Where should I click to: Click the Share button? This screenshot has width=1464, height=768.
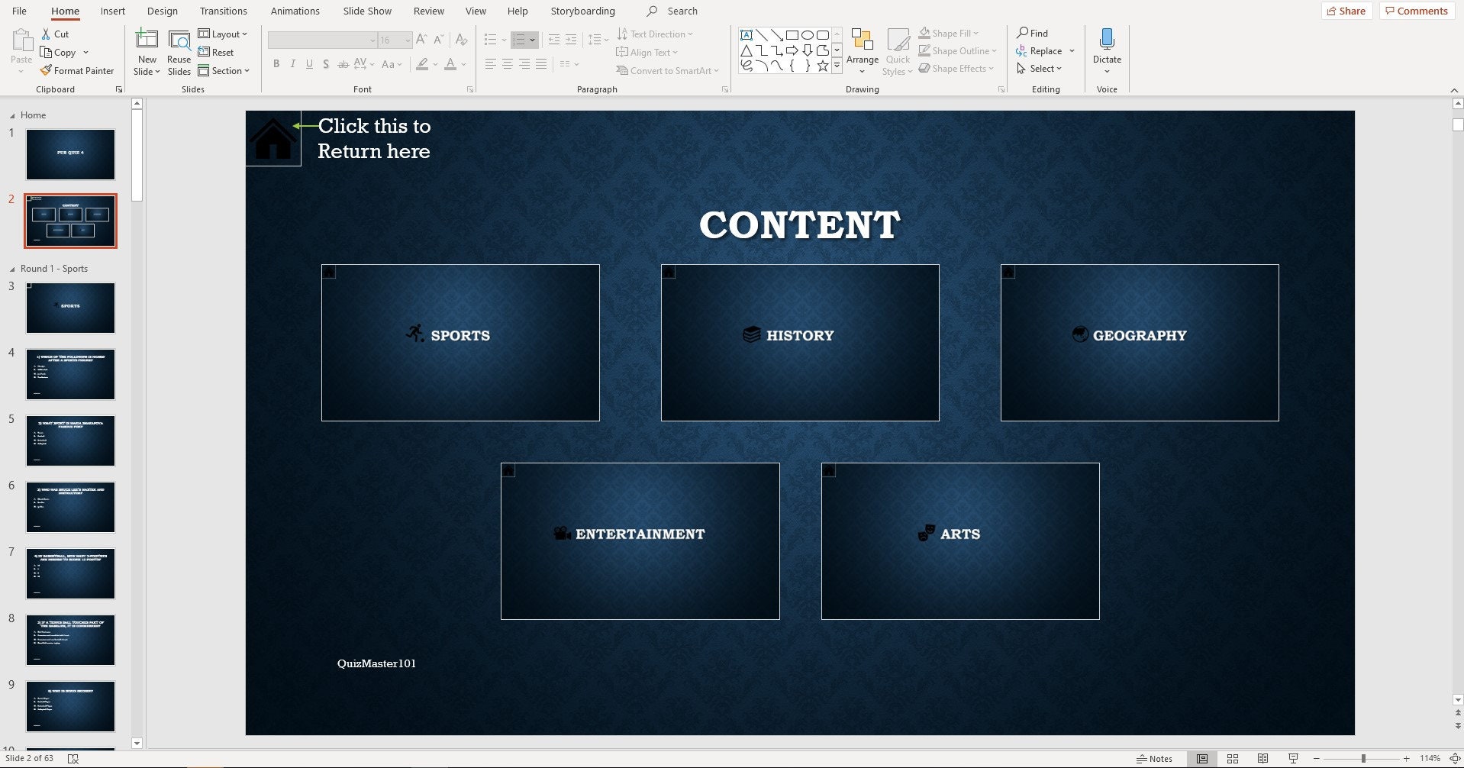[x=1346, y=11]
